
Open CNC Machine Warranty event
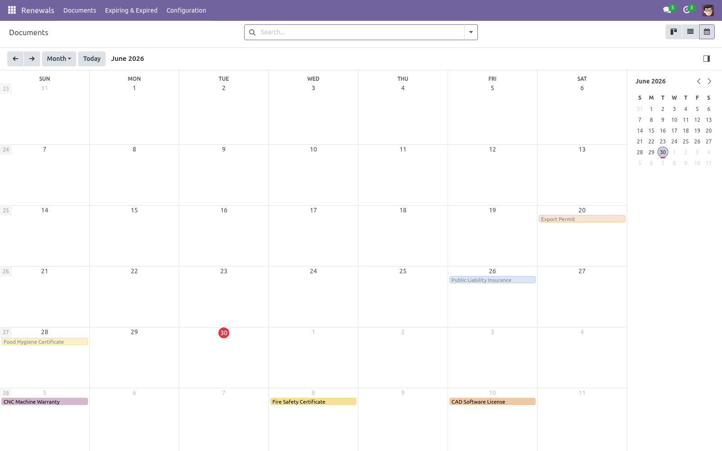point(45,402)
